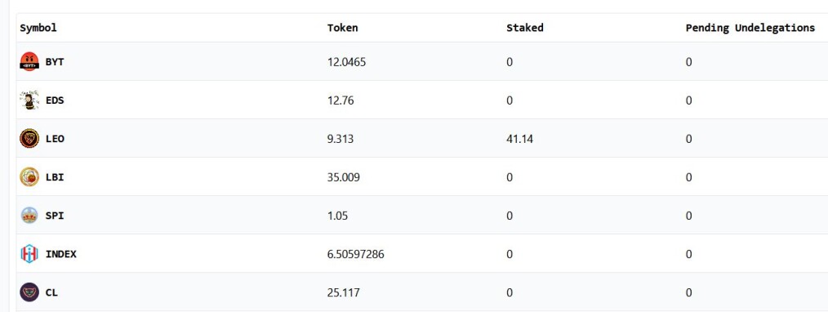Click the CL token icon
Viewport: 828px width, 312px height.
click(x=29, y=292)
